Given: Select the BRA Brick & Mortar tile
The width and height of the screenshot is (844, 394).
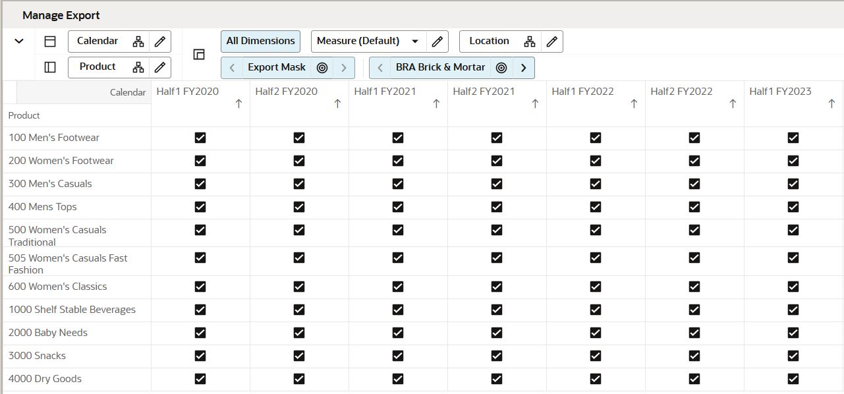Looking at the screenshot, I should (x=439, y=67).
